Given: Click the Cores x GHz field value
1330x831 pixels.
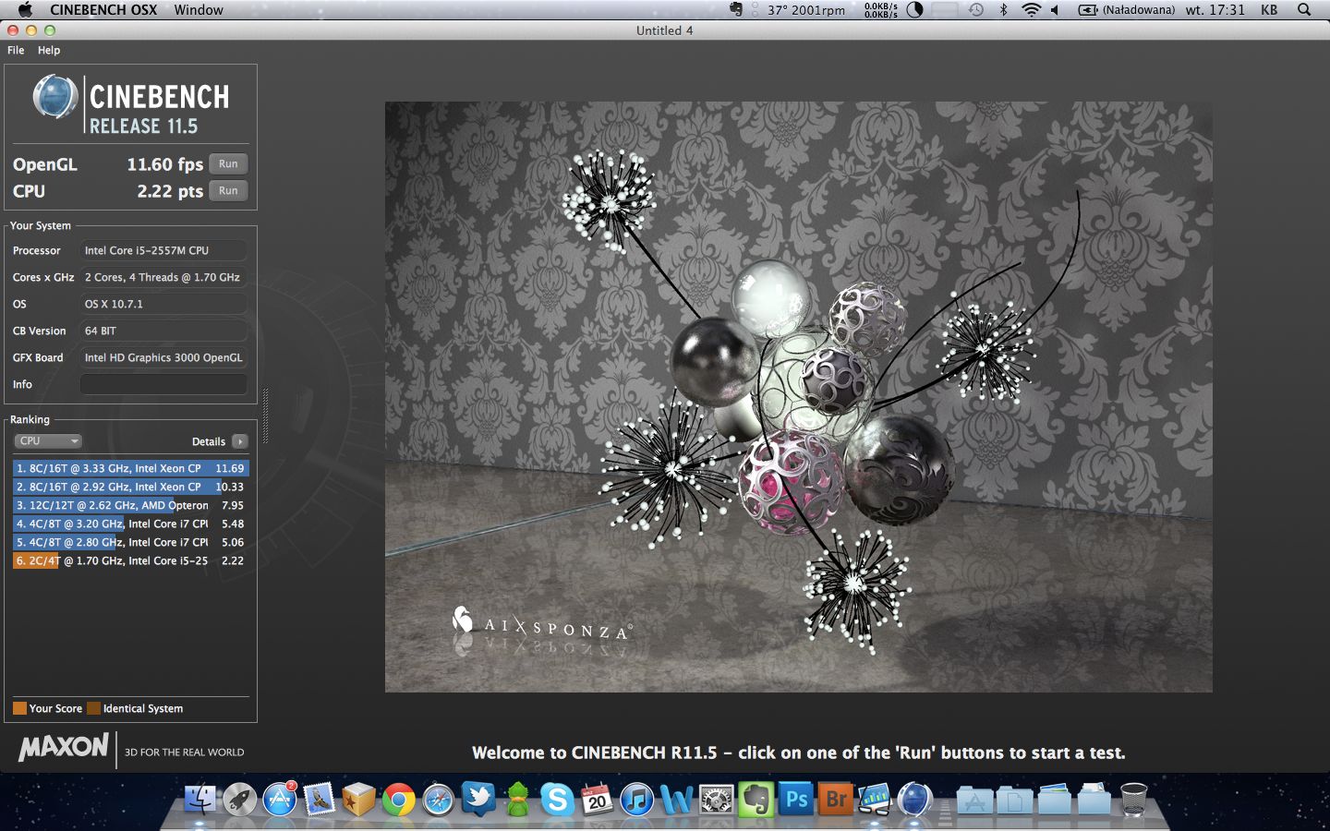Looking at the screenshot, I should click(163, 277).
